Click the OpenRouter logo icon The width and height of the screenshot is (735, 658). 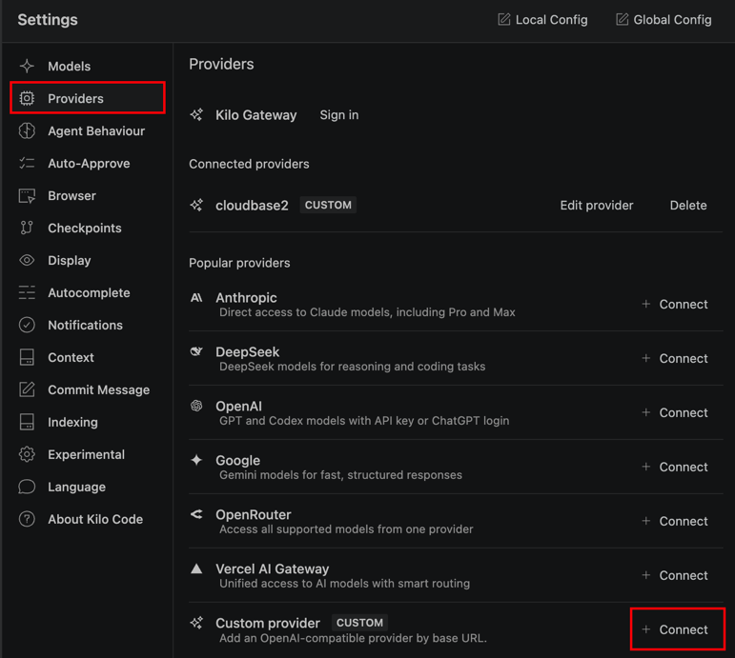[196, 514]
